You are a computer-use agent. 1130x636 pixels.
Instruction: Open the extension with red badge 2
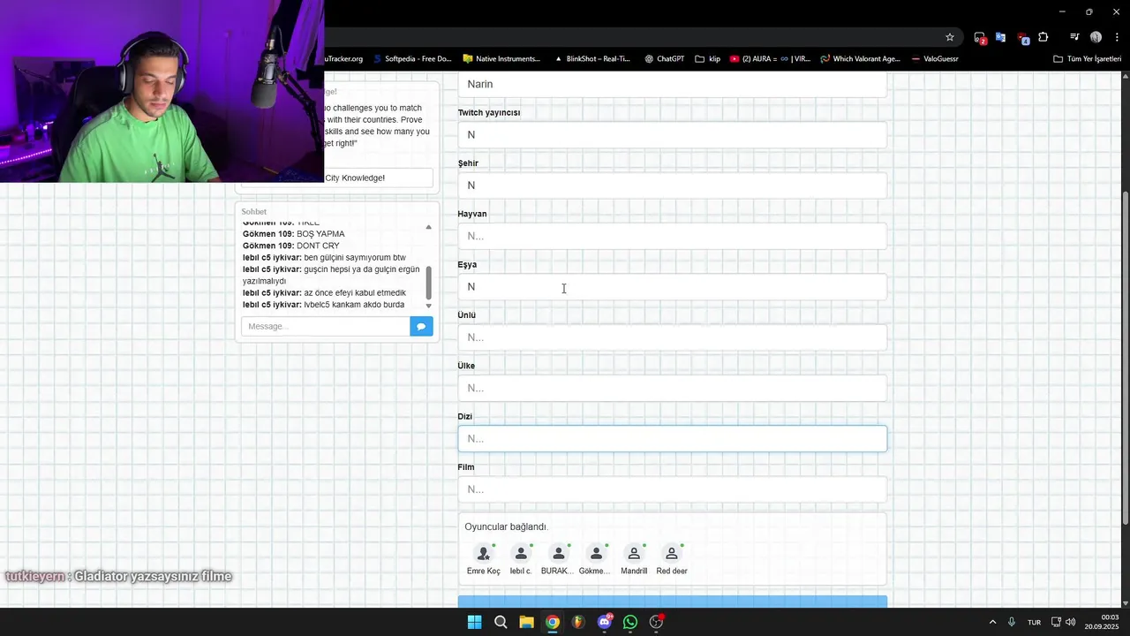[x=980, y=37]
